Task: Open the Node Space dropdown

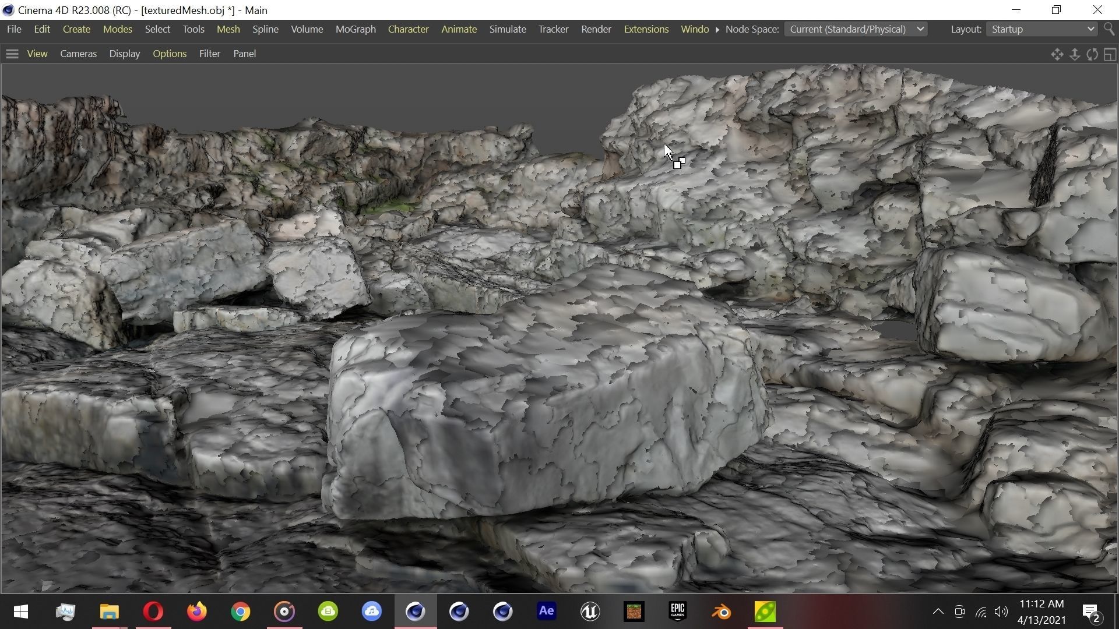Action: coord(856,29)
